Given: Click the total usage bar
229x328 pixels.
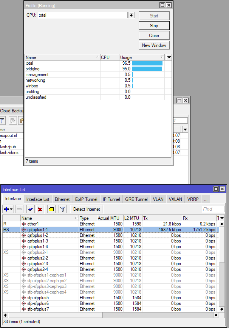Looking at the screenshot, I should (147, 63).
